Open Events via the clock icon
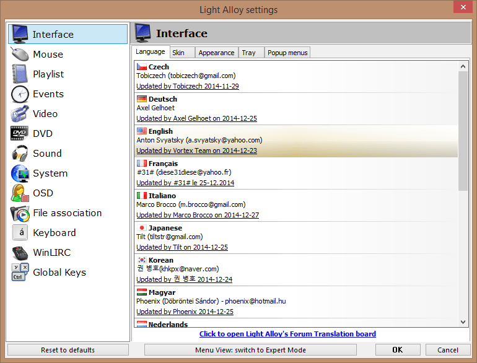477x363 pixels. pyautogui.click(x=20, y=94)
